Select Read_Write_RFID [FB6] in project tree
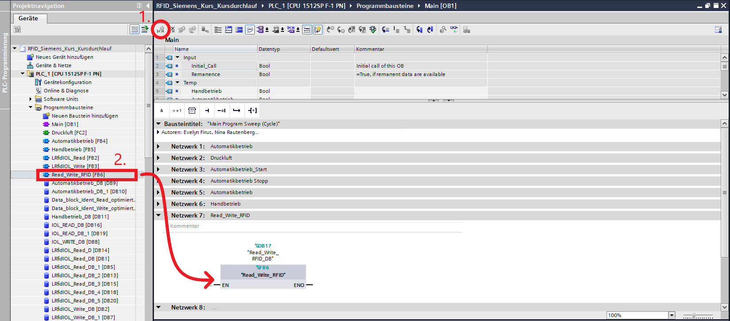This screenshot has width=730, height=321. point(78,175)
